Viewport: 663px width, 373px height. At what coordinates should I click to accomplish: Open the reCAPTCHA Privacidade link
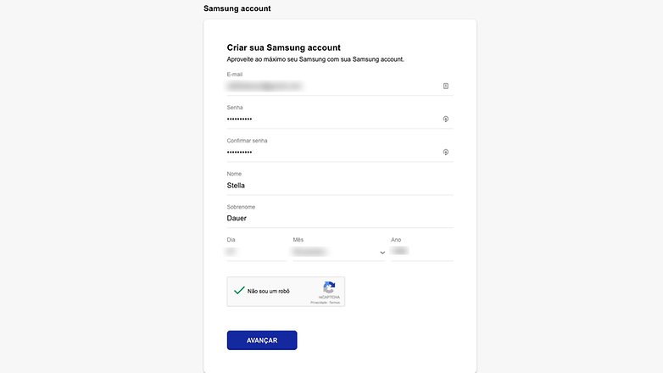(x=319, y=303)
